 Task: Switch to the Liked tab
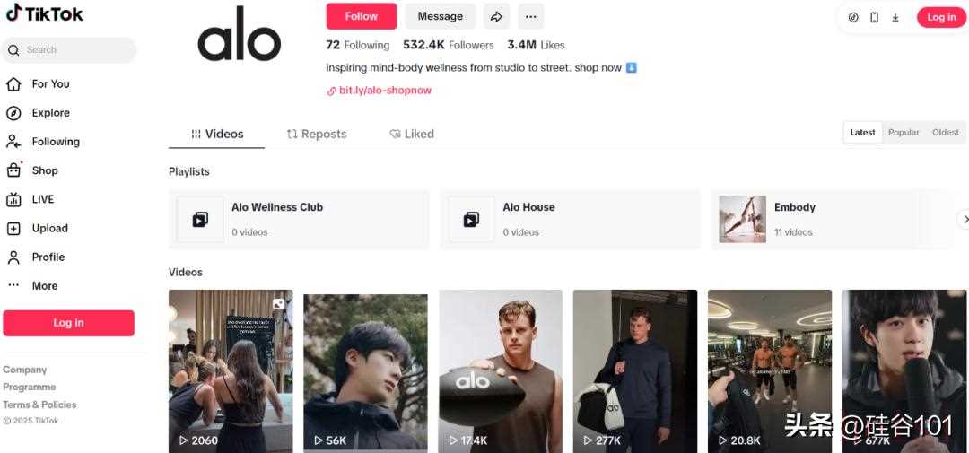(x=412, y=135)
